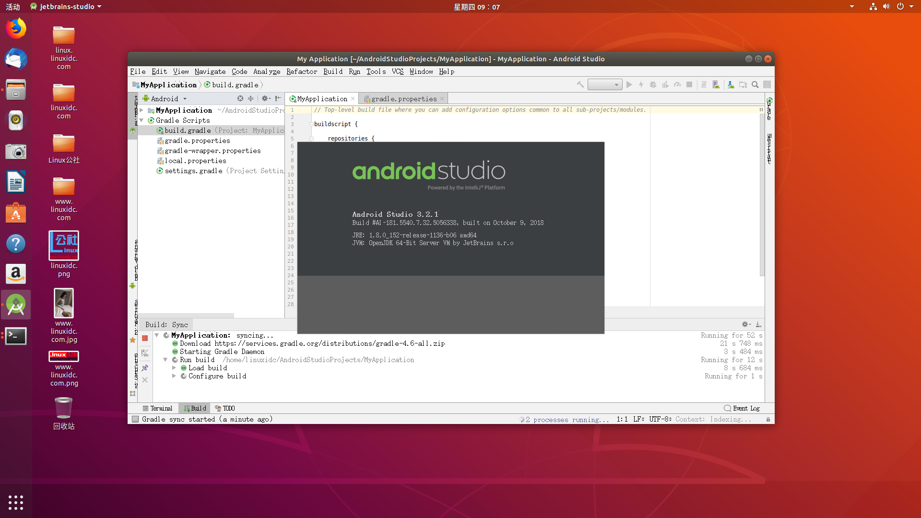Expand the MyApplication project node
The width and height of the screenshot is (921, 518).
point(142,110)
